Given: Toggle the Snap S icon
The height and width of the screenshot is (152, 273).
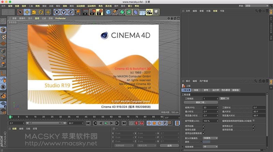Looking at the screenshot, I should (3, 87).
